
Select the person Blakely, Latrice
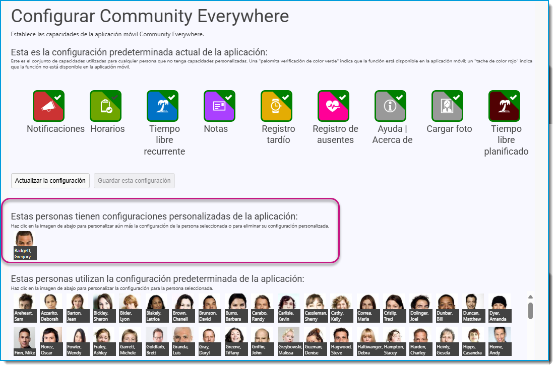click(157, 308)
